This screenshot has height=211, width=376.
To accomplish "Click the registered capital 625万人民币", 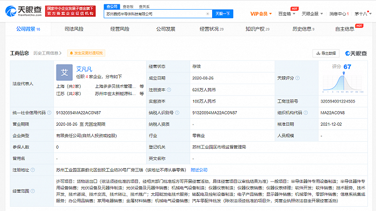I will (x=204, y=90).
